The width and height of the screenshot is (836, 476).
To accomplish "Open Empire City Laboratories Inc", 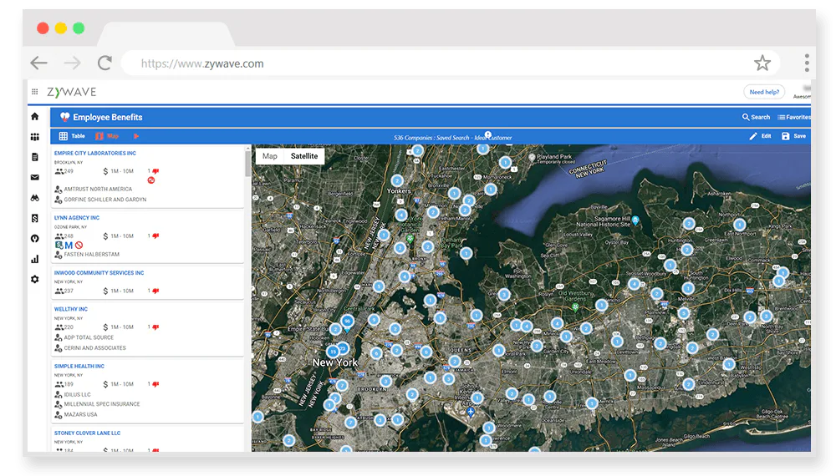I will click(x=95, y=153).
